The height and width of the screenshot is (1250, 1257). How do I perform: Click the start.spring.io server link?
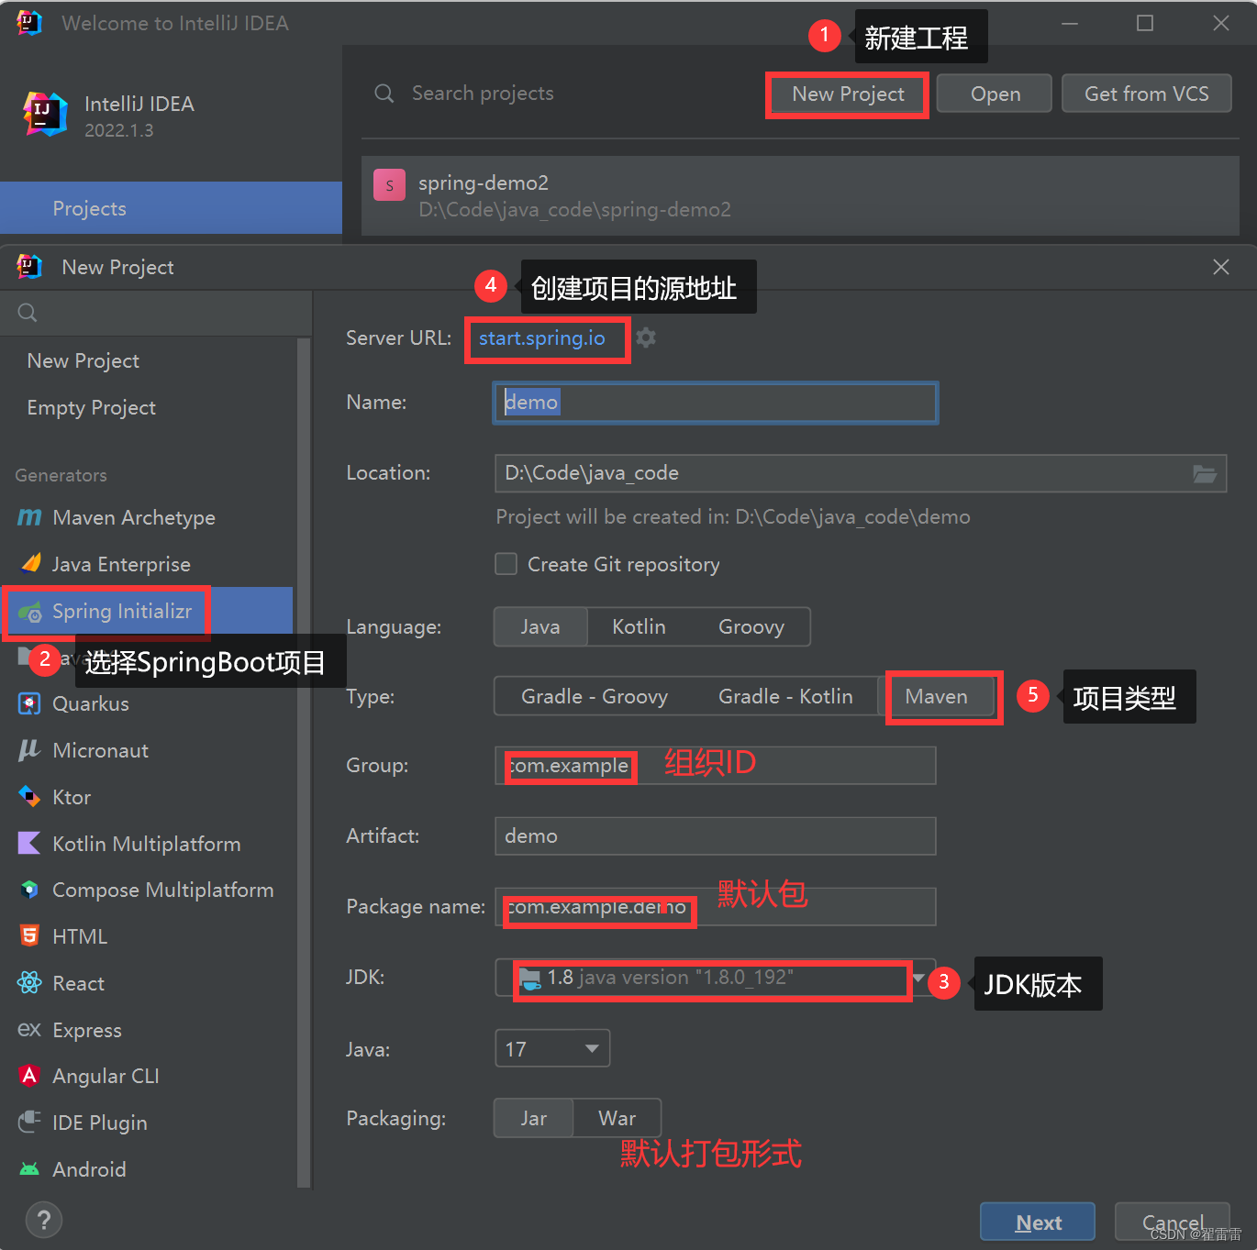[542, 338]
